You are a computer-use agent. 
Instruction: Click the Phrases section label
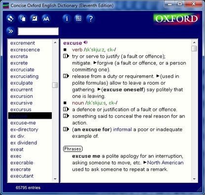pyautogui.click(x=73, y=149)
